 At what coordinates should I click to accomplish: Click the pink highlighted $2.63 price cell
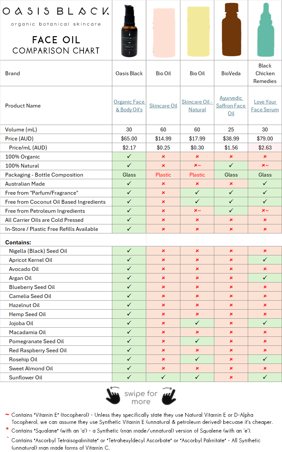pyautogui.click(x=265, y=148)
